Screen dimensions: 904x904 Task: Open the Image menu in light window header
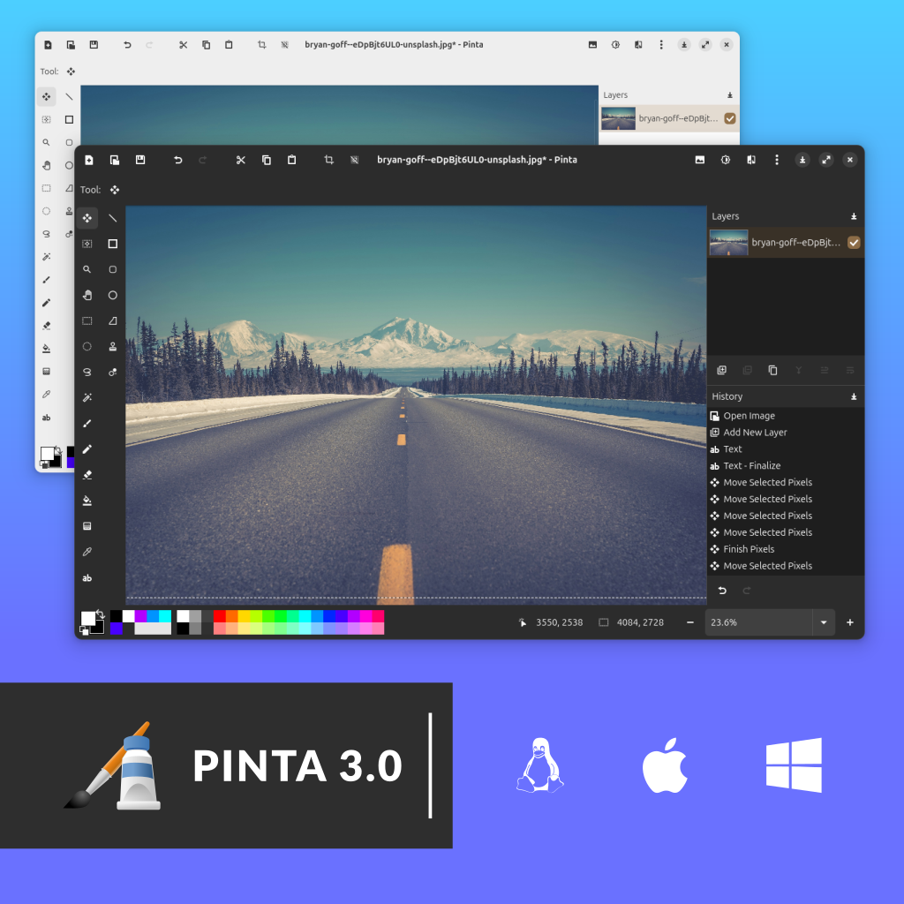click(592, 44)
